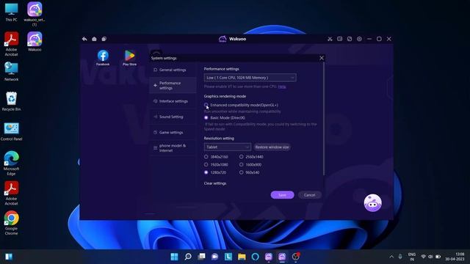Open Wakuoo settings gear icon in title bar

pyautogui.click(x=359, y=39)
